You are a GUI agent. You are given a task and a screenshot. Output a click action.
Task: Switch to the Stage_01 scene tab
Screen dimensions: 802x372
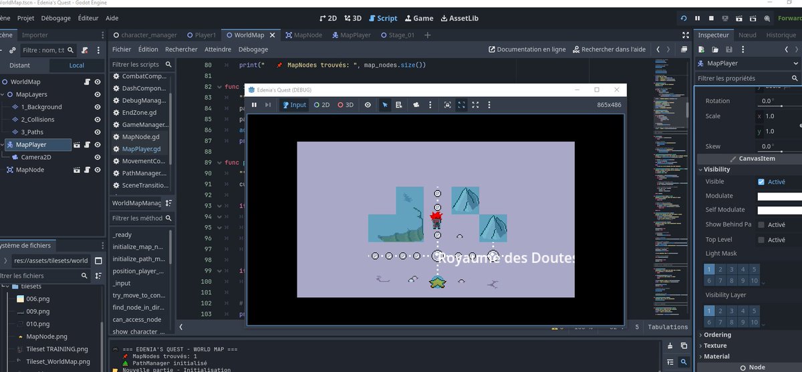coord(397,35)
